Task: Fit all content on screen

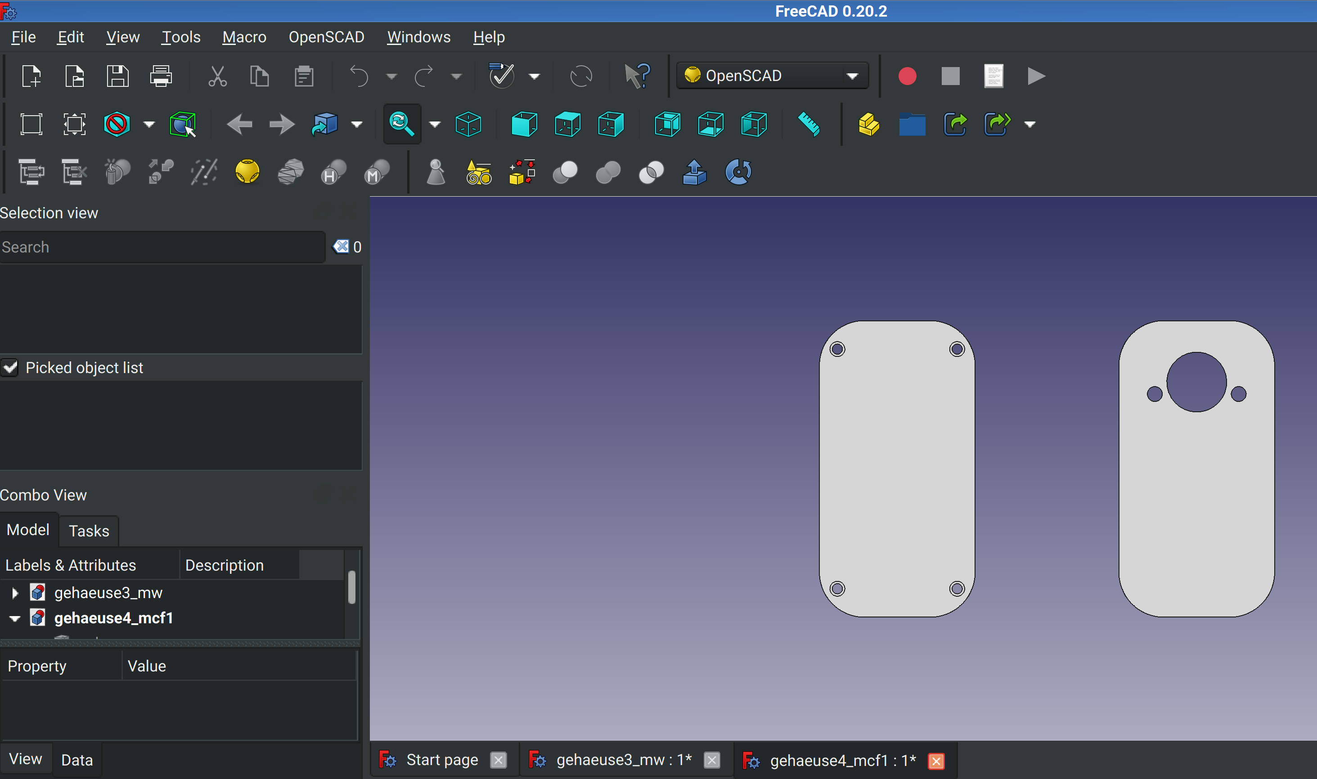Action: [31, 124]
